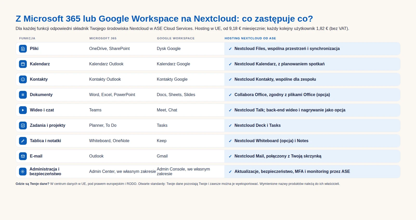This screenshot has width=416, height=220.
Task: Click the 'Kontakty Google' cell
Action: tap(172, 79)
